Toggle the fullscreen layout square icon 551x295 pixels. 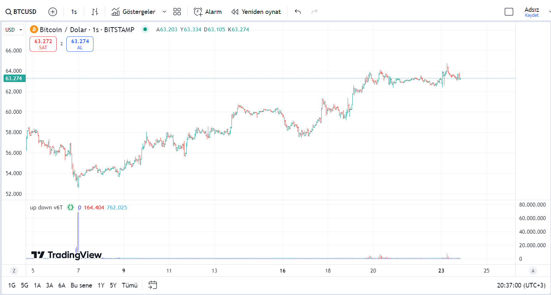tap(509, 12)
